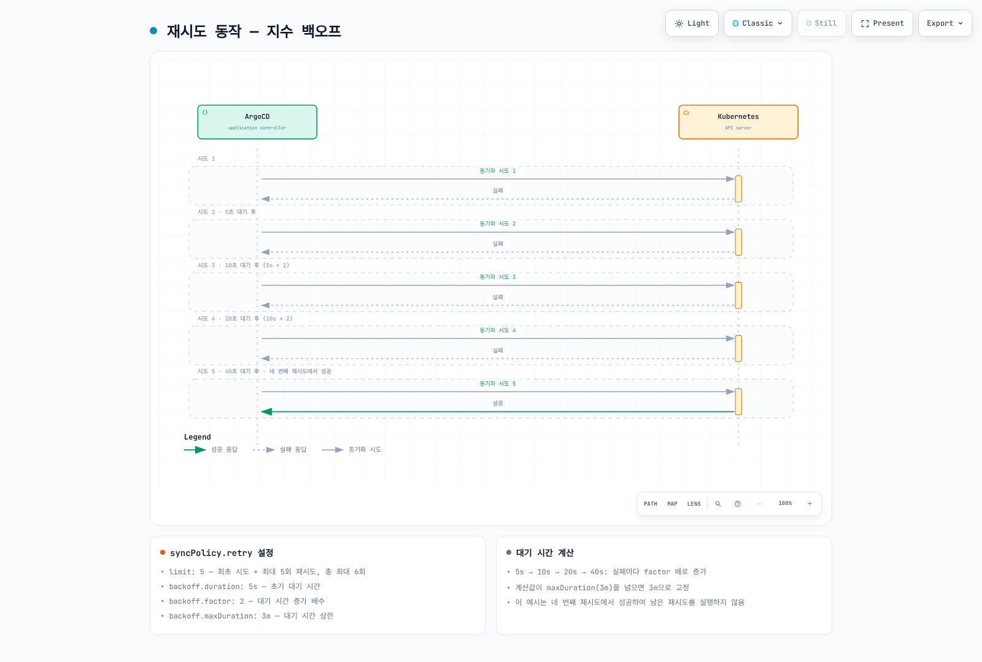
Task: Click Kubernetes activation bar for attempt 5
Action: (x=738, y=401)
